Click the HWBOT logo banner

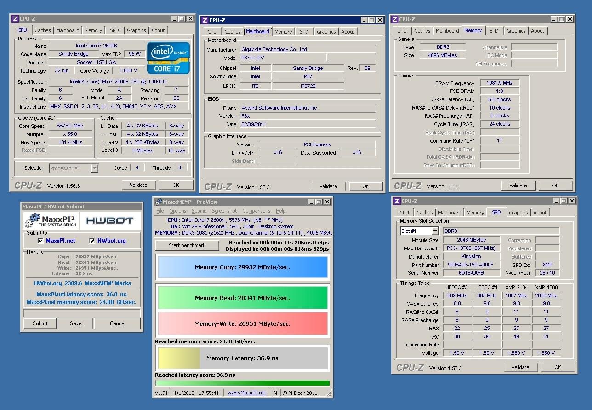pyautogui.click(x=110, y=220)
